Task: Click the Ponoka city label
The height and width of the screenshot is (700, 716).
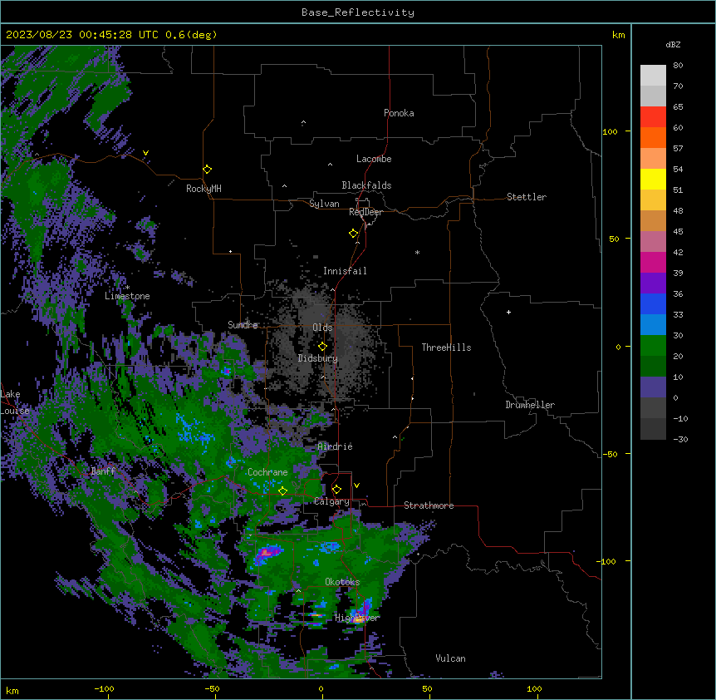Action: 399,113
